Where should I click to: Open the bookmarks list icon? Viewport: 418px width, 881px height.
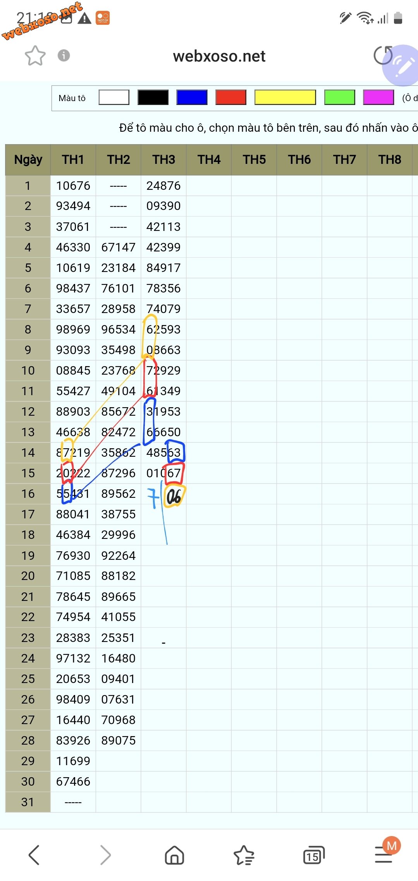pyautogui.click(x=244, y=855)
